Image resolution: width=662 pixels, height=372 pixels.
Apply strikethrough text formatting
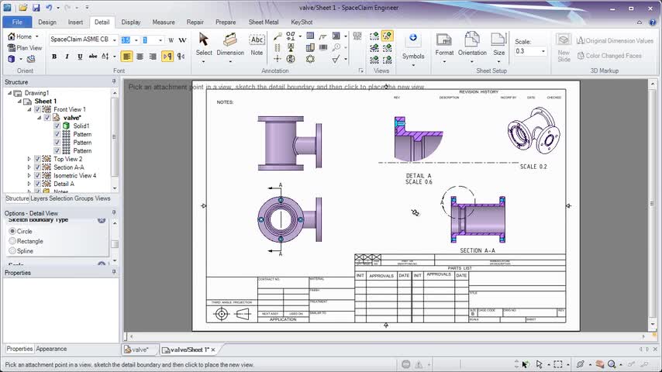[x=93, y=56]
